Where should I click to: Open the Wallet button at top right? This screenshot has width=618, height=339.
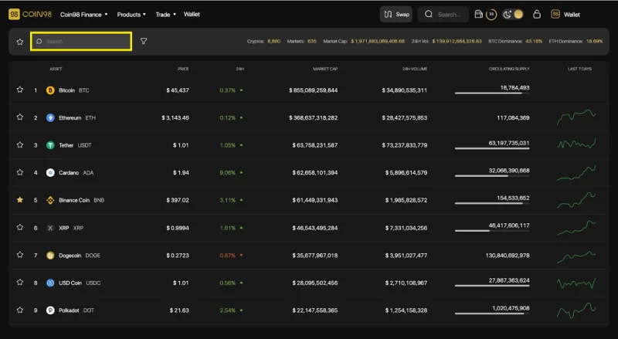[x=565, y=14]
